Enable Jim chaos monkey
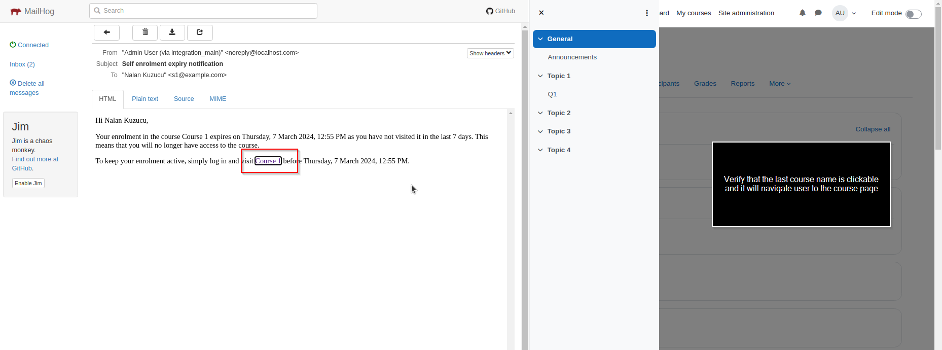942x350 pixels. click(x=28, y=183)
